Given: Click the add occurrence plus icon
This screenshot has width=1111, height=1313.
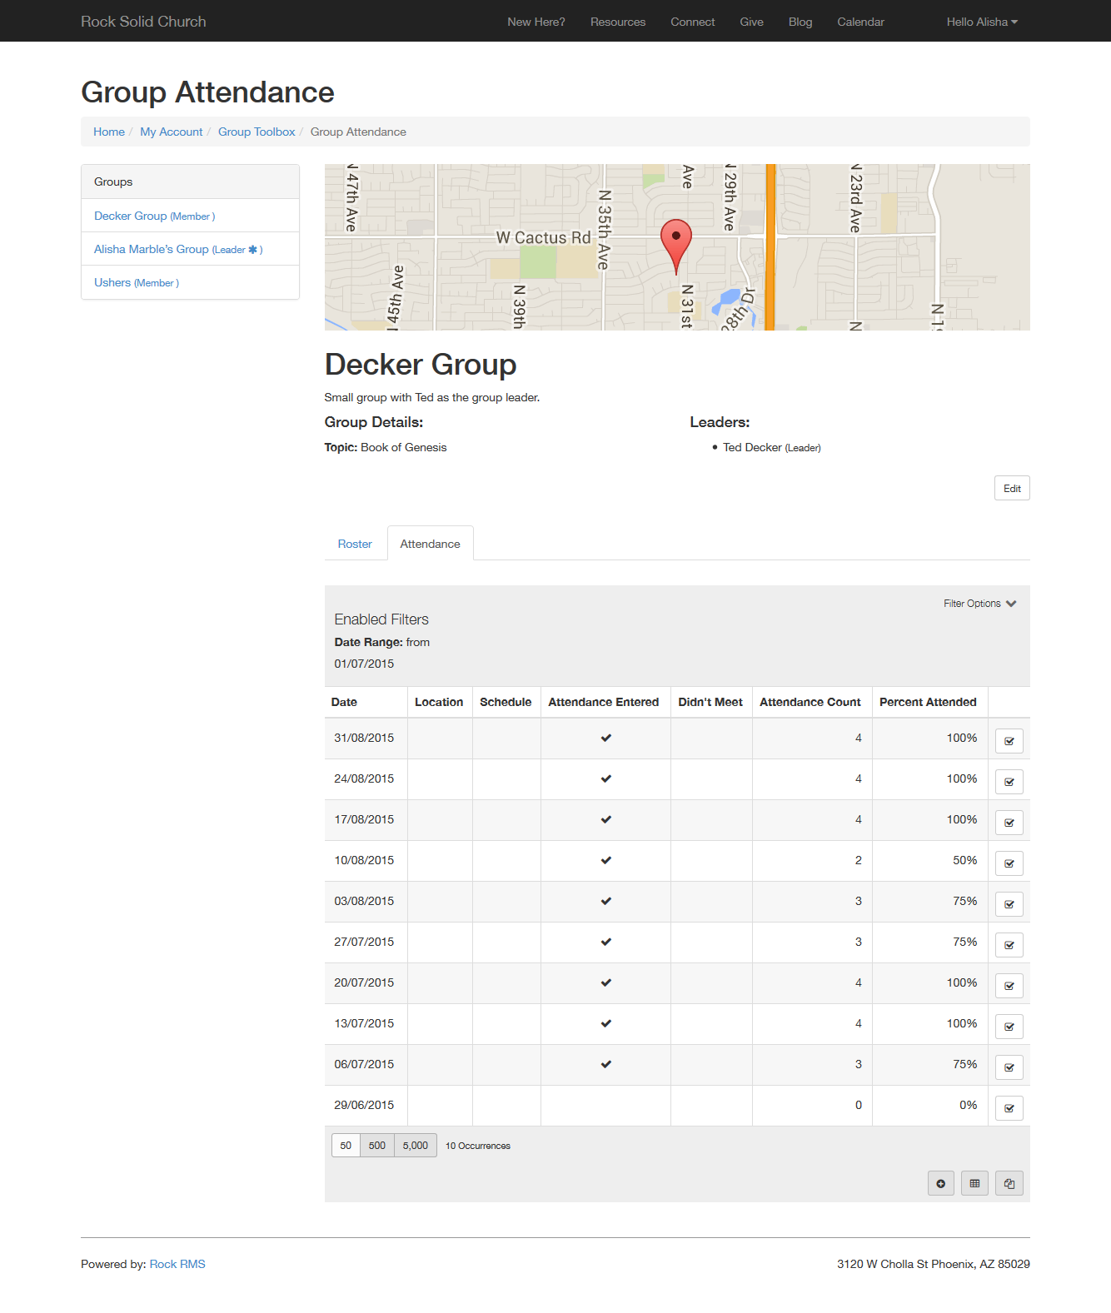Looking at the screenshot, I should [x=940, y=1183].
